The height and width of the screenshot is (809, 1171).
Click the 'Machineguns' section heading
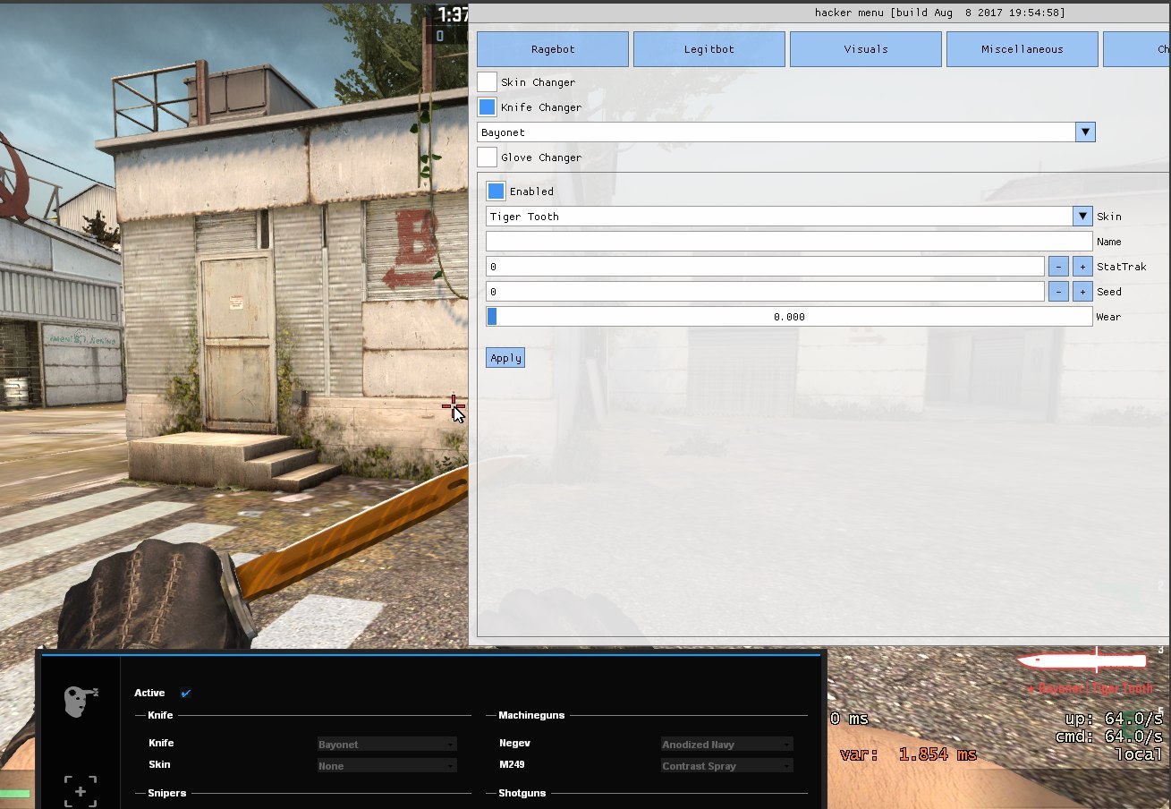click(531, 715)
